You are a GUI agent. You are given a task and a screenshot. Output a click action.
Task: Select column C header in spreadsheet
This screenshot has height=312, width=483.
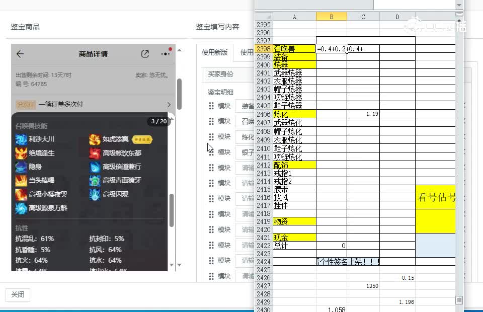tap(363, 17)
